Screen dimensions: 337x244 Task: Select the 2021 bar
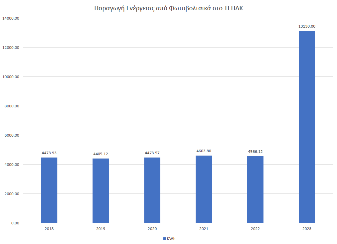[x=204, y=189]
